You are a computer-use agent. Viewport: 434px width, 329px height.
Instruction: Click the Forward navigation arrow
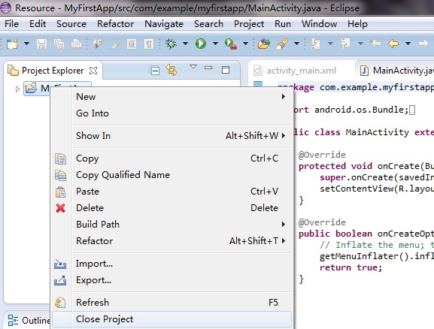click(423, 44)
